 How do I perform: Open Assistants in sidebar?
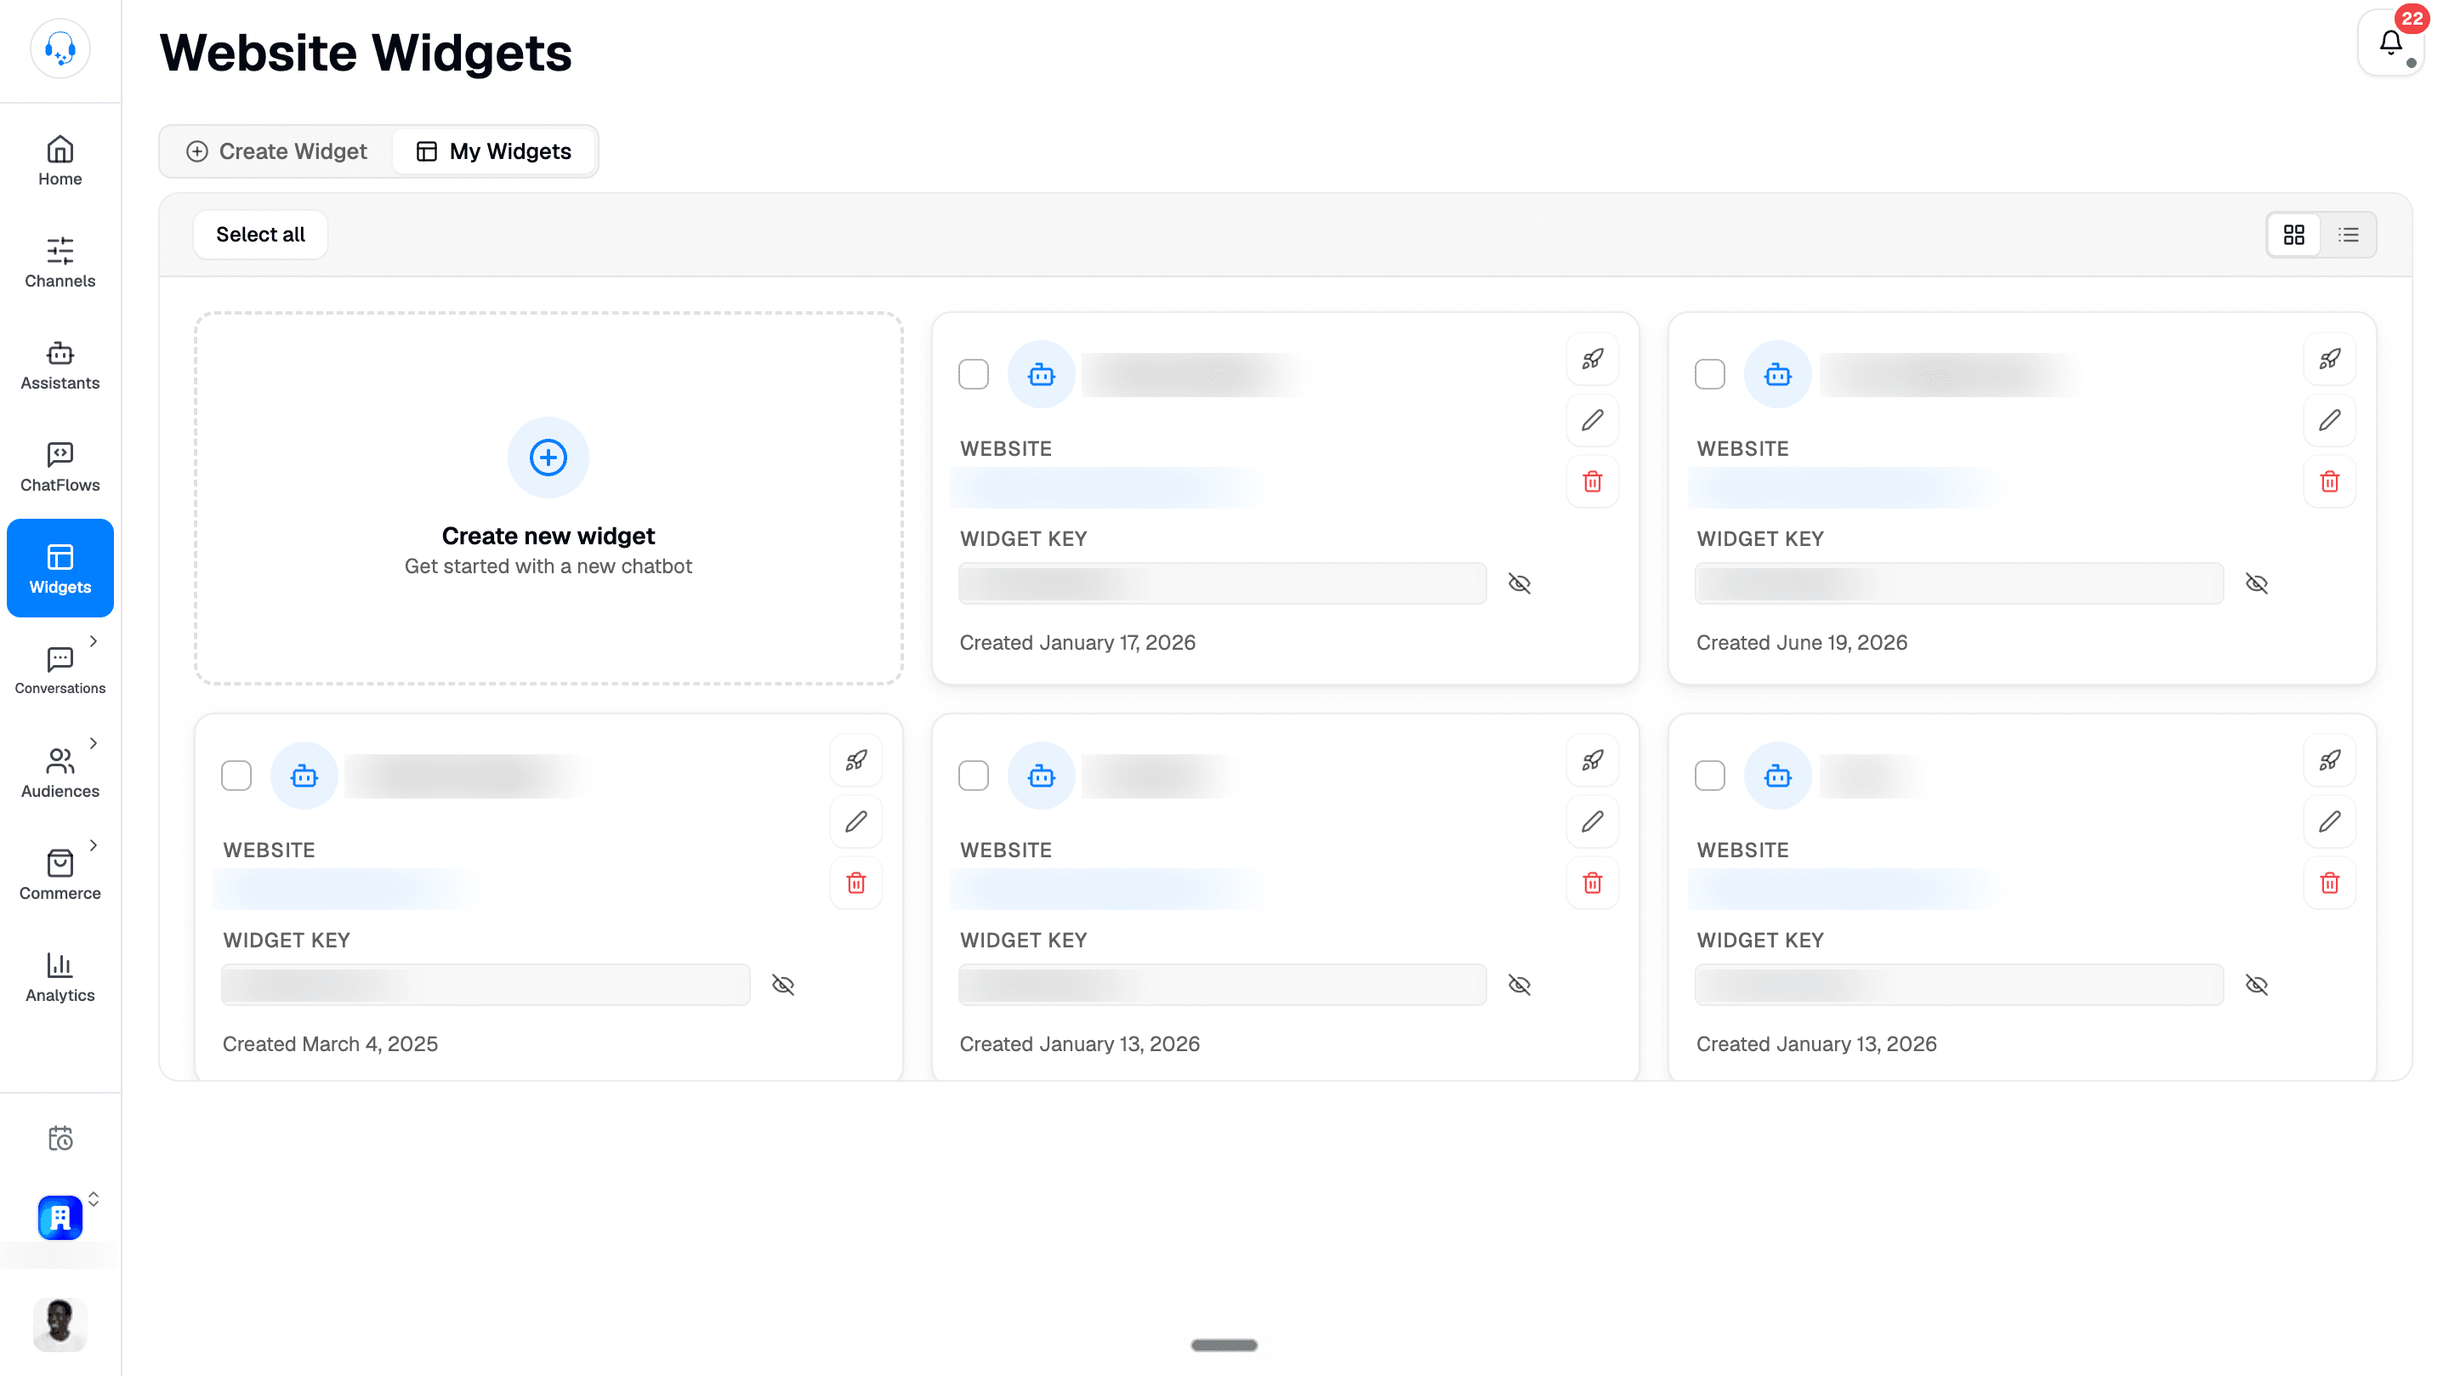60,365
